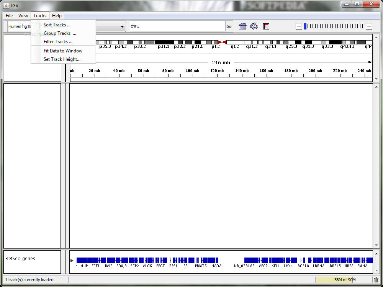Click the RefSeq genes track name

pos(20,258)
